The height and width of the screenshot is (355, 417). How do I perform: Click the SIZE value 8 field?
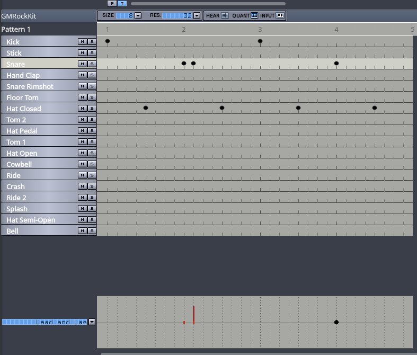pos(125,16)
